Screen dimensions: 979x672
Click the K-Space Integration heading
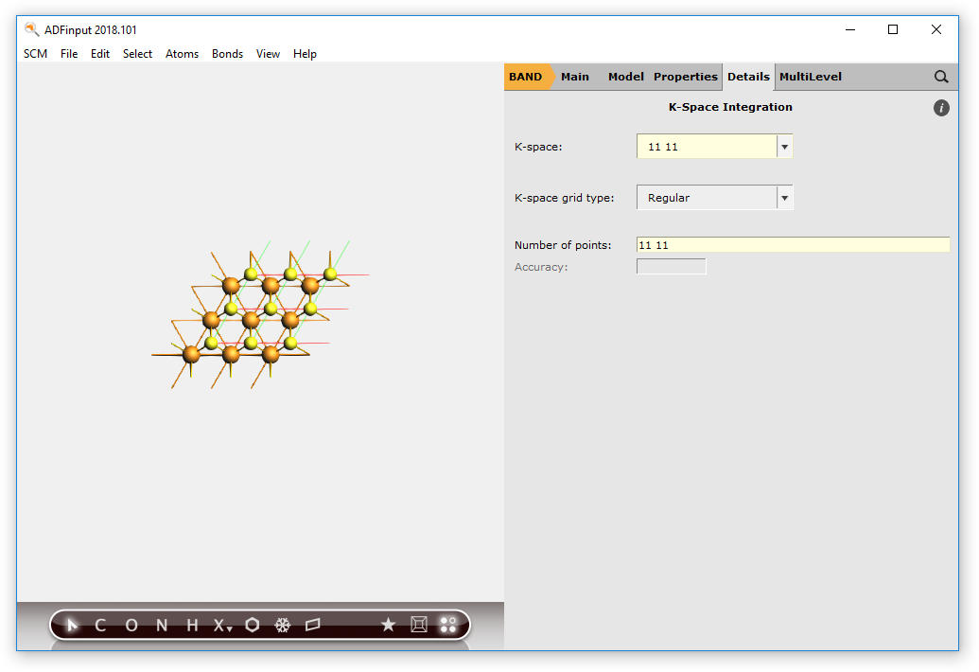point(730,107)
